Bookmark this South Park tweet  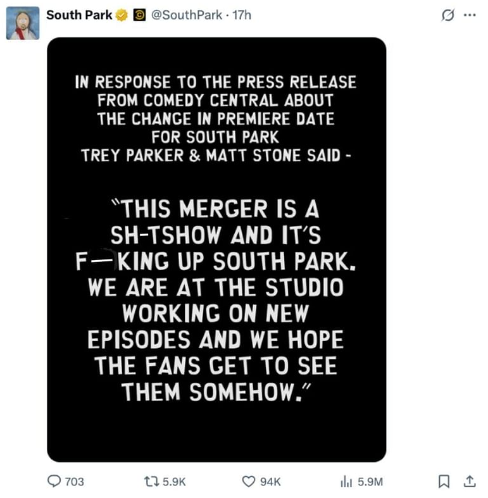tap(444, 482)
